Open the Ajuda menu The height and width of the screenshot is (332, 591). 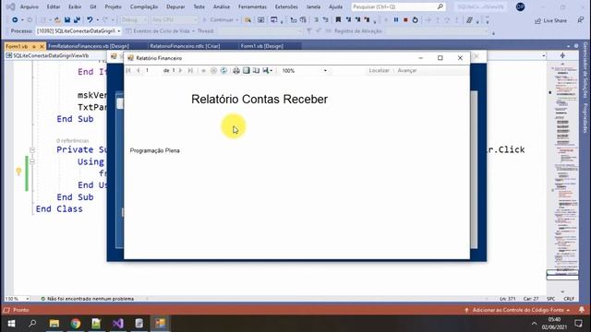[x=335, y=6]
